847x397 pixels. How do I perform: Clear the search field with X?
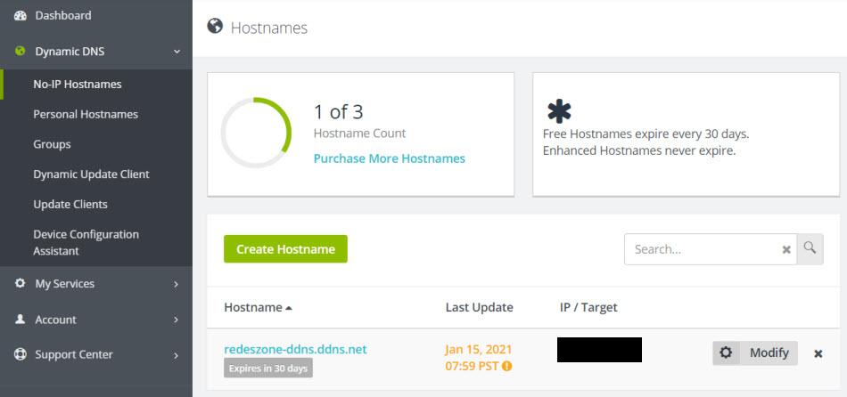786,250
